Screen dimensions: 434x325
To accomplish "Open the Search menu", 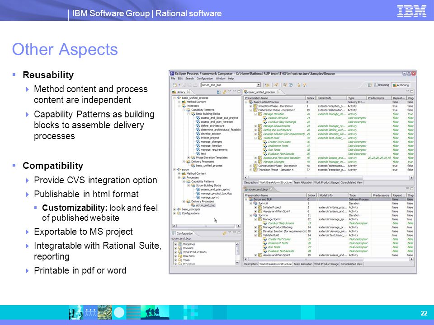I will [189, 79].
